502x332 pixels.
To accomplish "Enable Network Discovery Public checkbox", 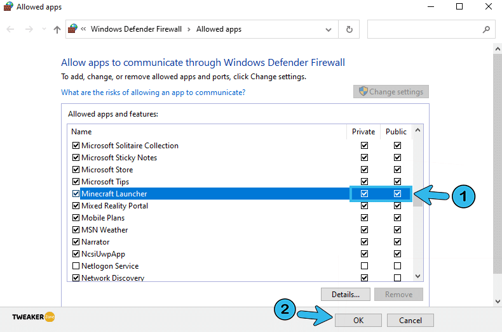I will pos(397,278).
